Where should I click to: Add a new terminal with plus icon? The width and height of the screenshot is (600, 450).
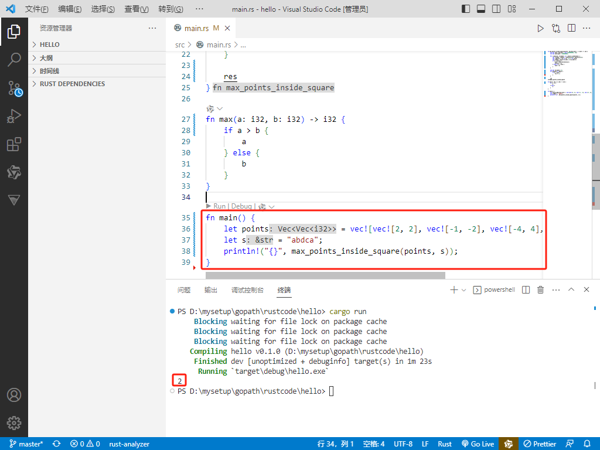(454, 289)
